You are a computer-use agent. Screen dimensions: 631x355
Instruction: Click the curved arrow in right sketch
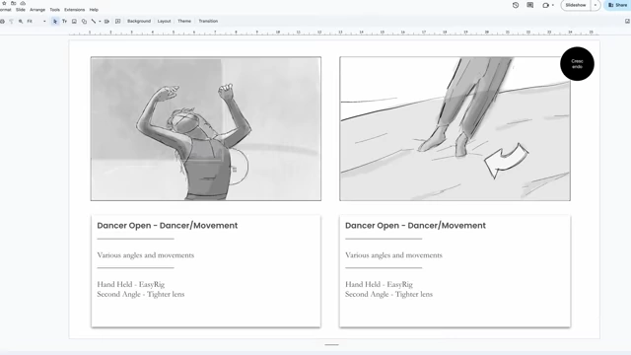[x=506, y=160]
